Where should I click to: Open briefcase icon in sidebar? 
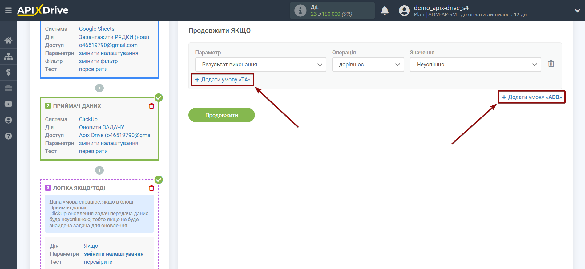pyautogui.click(x=8, y=88)
